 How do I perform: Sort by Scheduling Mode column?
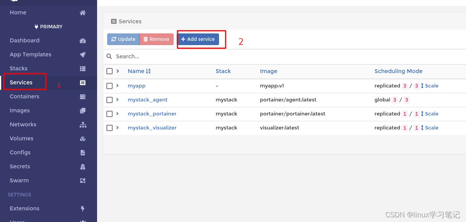(x=398, y=71)
